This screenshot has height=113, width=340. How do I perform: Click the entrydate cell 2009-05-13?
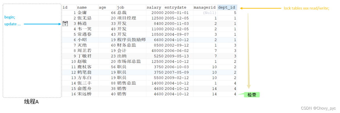click(x=179, y=56)
